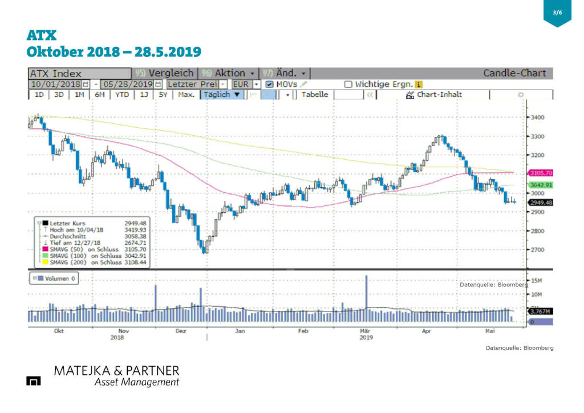Click the double-arrow collapse icon beside Tabelle
The height and width of the screenshot is (413, 584).
(370, 95)
